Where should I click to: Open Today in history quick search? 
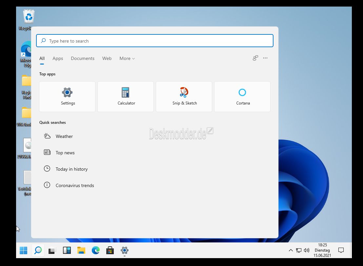tap(66, 169)
